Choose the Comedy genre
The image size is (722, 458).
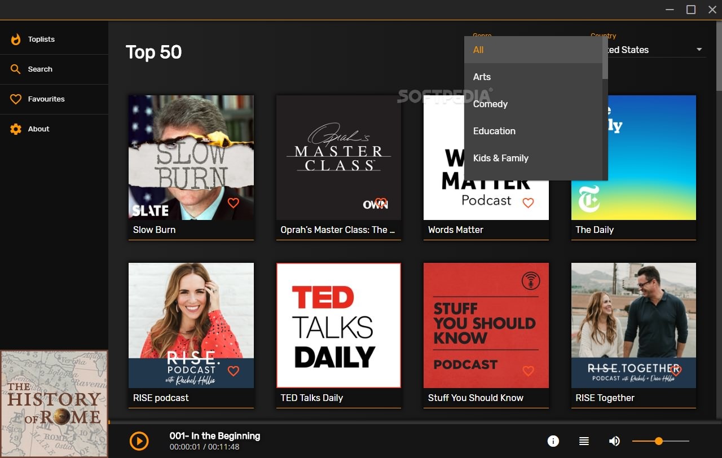[533, 104]
